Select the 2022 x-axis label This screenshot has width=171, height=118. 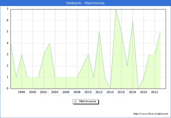pos(155,92)
